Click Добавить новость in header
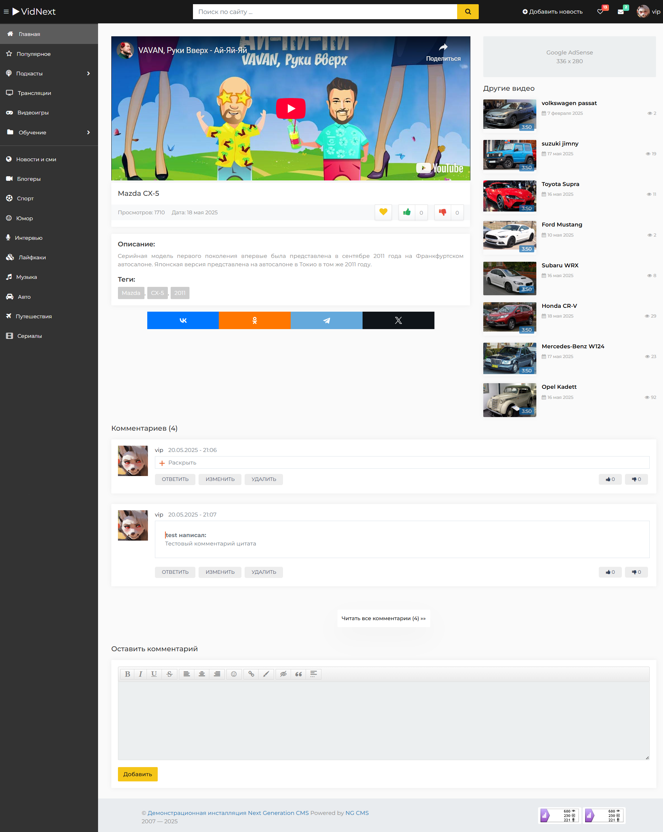Viewport: 663px width, 832px height. click(x=552, y=12)
